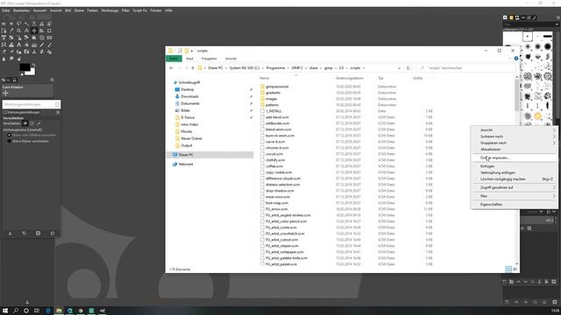561x315 pixels.
Task: Open Explorer 'Freigeben' ribbon tab
Action: coord(209,59)
